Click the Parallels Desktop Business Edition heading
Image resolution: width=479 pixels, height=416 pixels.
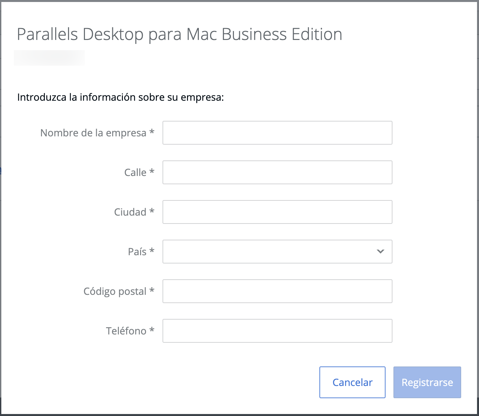[x=179, y=34]
